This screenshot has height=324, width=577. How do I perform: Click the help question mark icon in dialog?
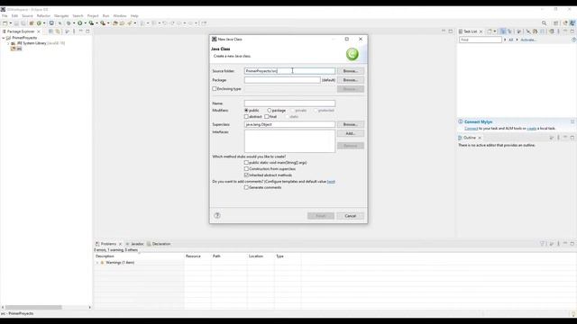[x=217, y=216]
